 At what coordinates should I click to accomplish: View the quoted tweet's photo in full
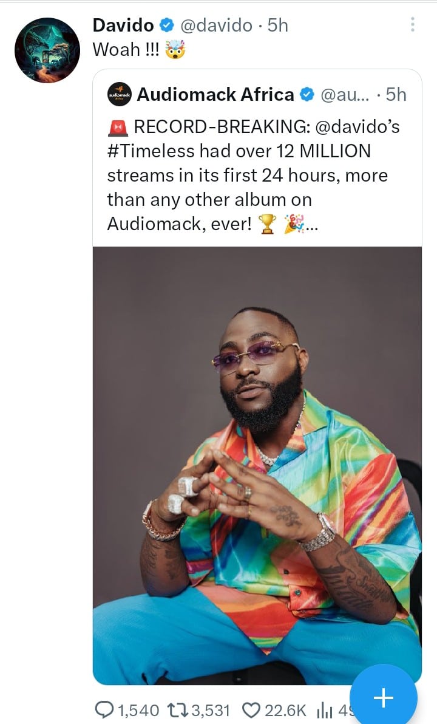pyautogui.click(x=257, y=465)
